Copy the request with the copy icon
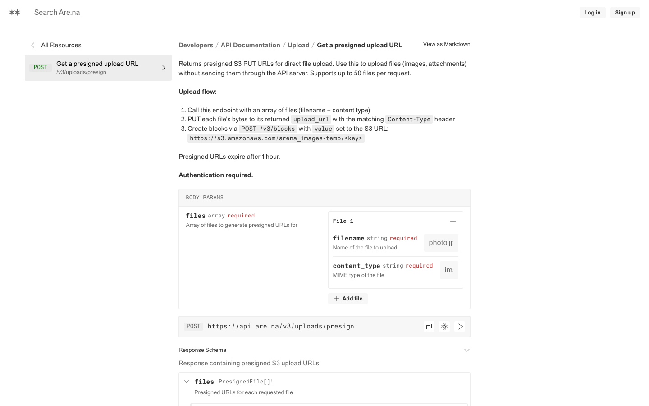Screen dimensions: 649x406 click(429, 327)
